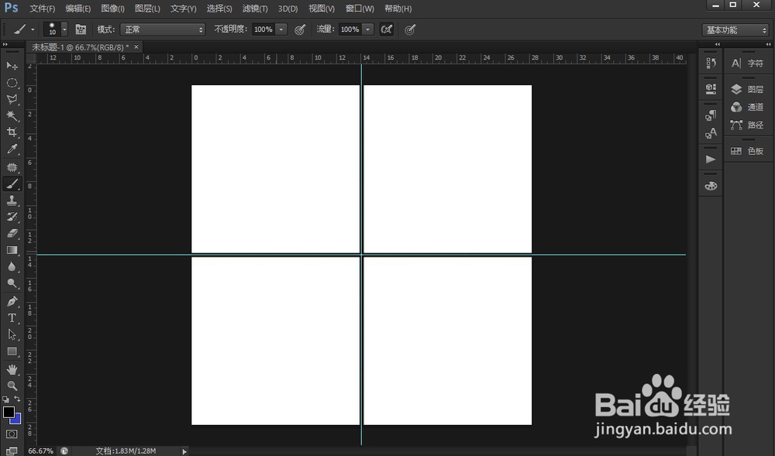Screen dimensions: 775x456
Task: Reset default foreground and background colors
Action: [5, 399]
